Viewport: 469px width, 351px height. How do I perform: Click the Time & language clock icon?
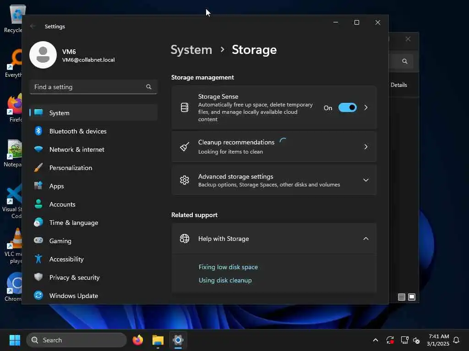pos(38,222)
